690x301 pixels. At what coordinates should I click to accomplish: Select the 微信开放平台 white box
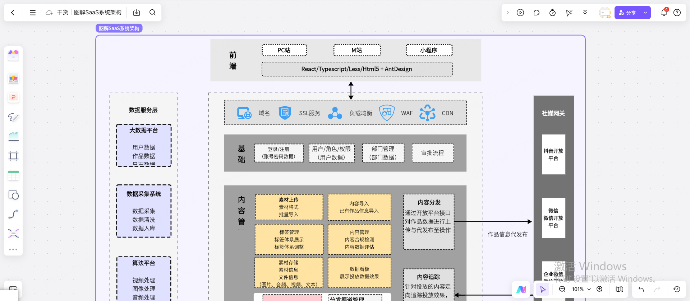pos(553,218)
